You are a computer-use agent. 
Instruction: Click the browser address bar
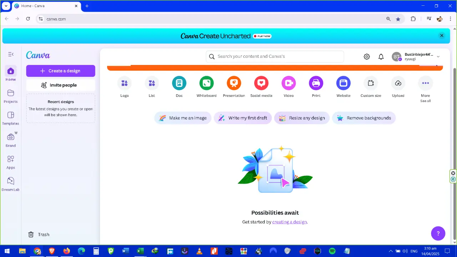tap(214, 19)
